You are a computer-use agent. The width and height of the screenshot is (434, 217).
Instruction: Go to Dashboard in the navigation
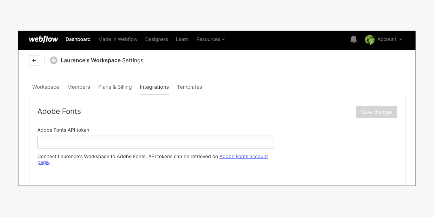point(78,39)
